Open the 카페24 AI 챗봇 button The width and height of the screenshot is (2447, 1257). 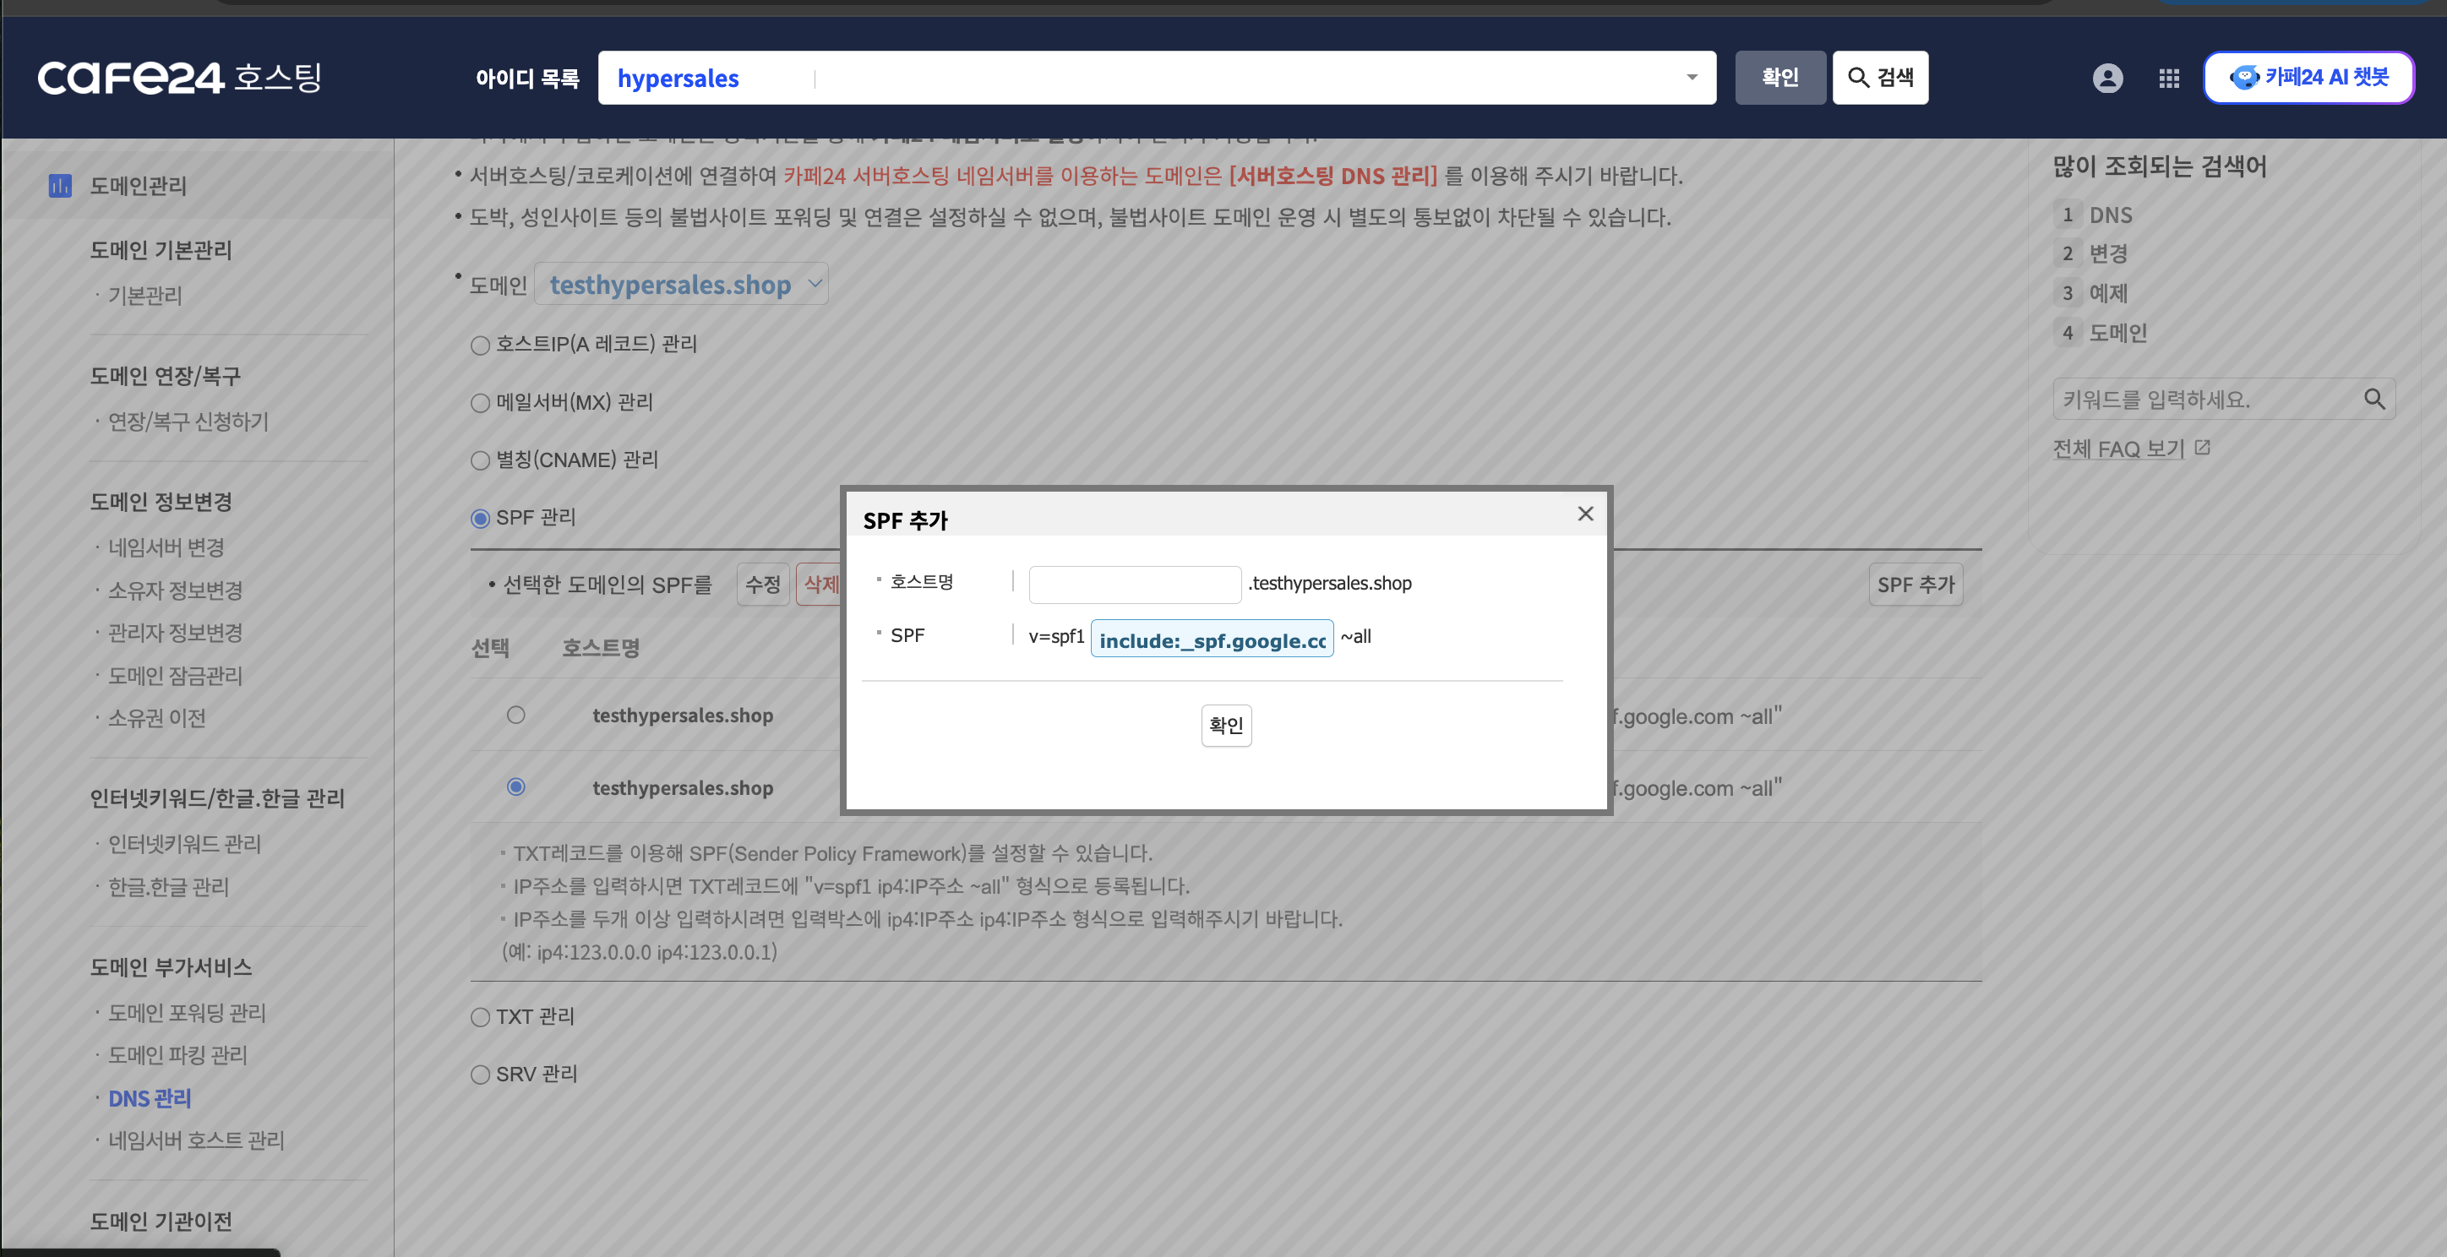click(x=2308, y=78)
